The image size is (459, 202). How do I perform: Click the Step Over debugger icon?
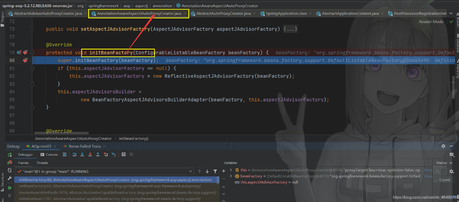click(74, 154)
